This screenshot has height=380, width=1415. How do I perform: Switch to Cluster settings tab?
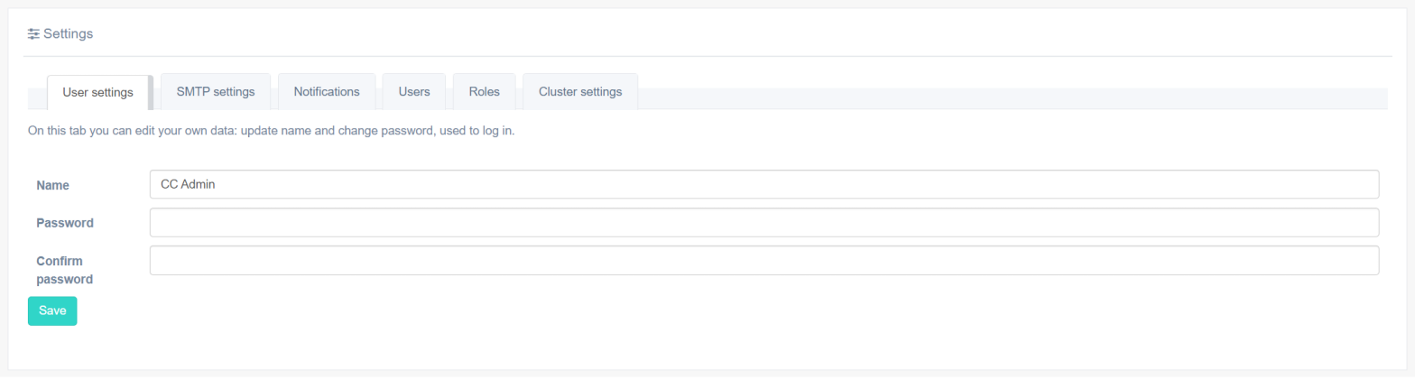pyautogui.click(x=580, y=91)
